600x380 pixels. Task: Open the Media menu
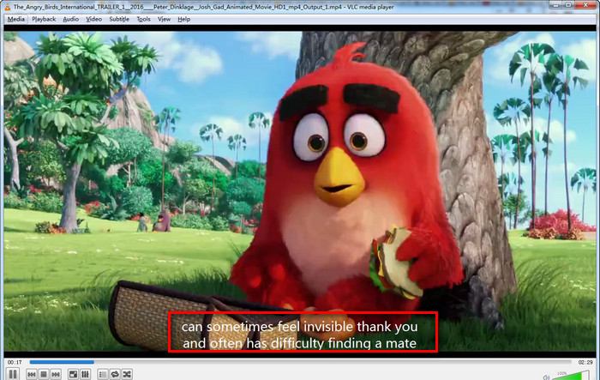click(15, 19)
